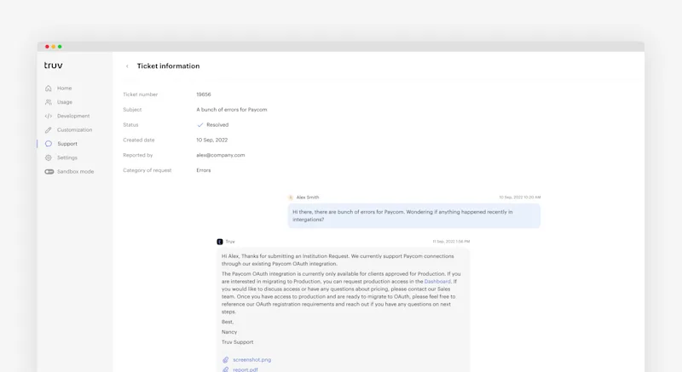Toggle Sandbox mode switch
Screen dimensions: 682x372
point(49,171)
